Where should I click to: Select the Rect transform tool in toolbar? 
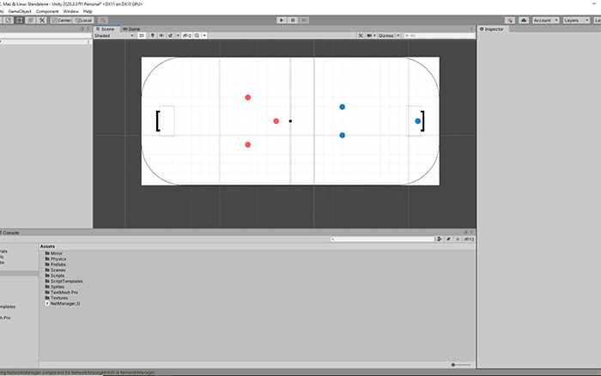(19, 21)
